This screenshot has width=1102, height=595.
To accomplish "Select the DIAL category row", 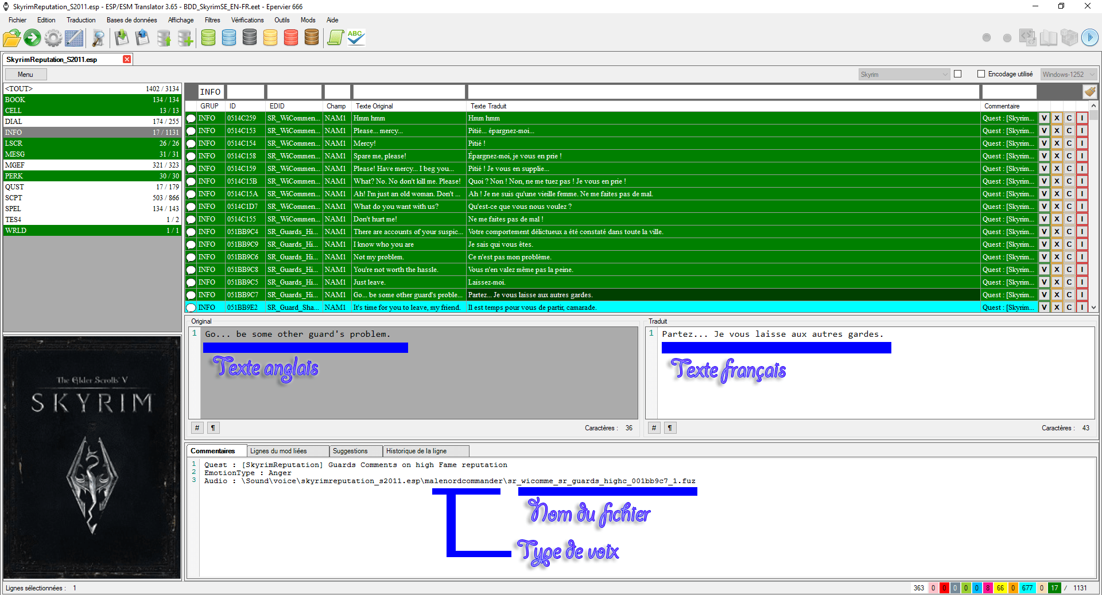I will click(92, 122).
